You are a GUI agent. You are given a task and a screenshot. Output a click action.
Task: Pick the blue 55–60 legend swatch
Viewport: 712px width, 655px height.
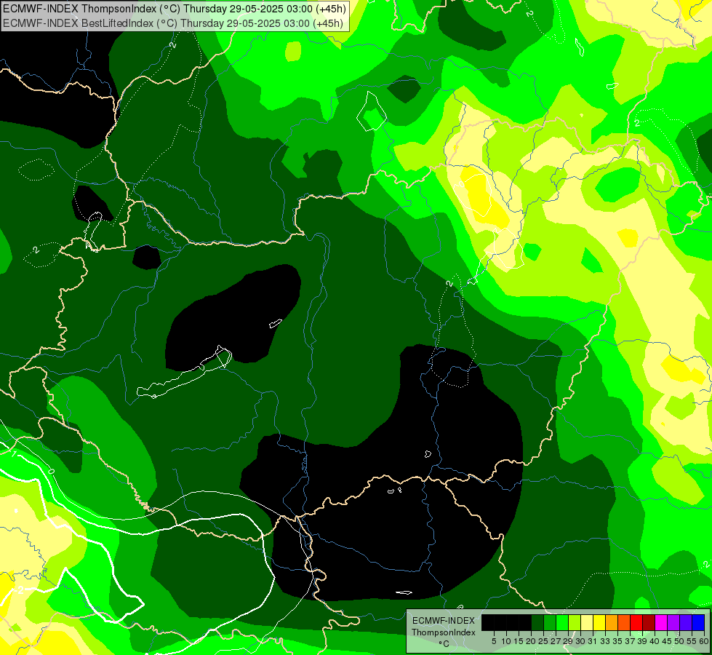(698, 622)
